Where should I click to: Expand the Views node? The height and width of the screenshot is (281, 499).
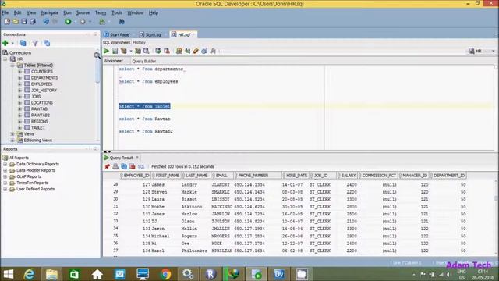pos(12,133)
